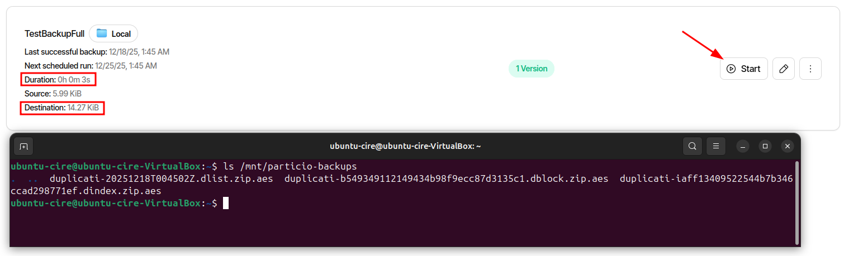Click the 1 Version badge

pyautogui.click(x=531, y=69)
